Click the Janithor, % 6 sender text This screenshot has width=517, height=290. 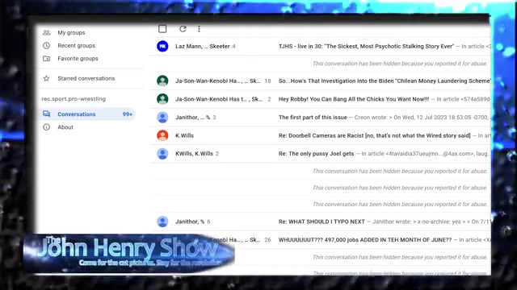coord(193,222)
